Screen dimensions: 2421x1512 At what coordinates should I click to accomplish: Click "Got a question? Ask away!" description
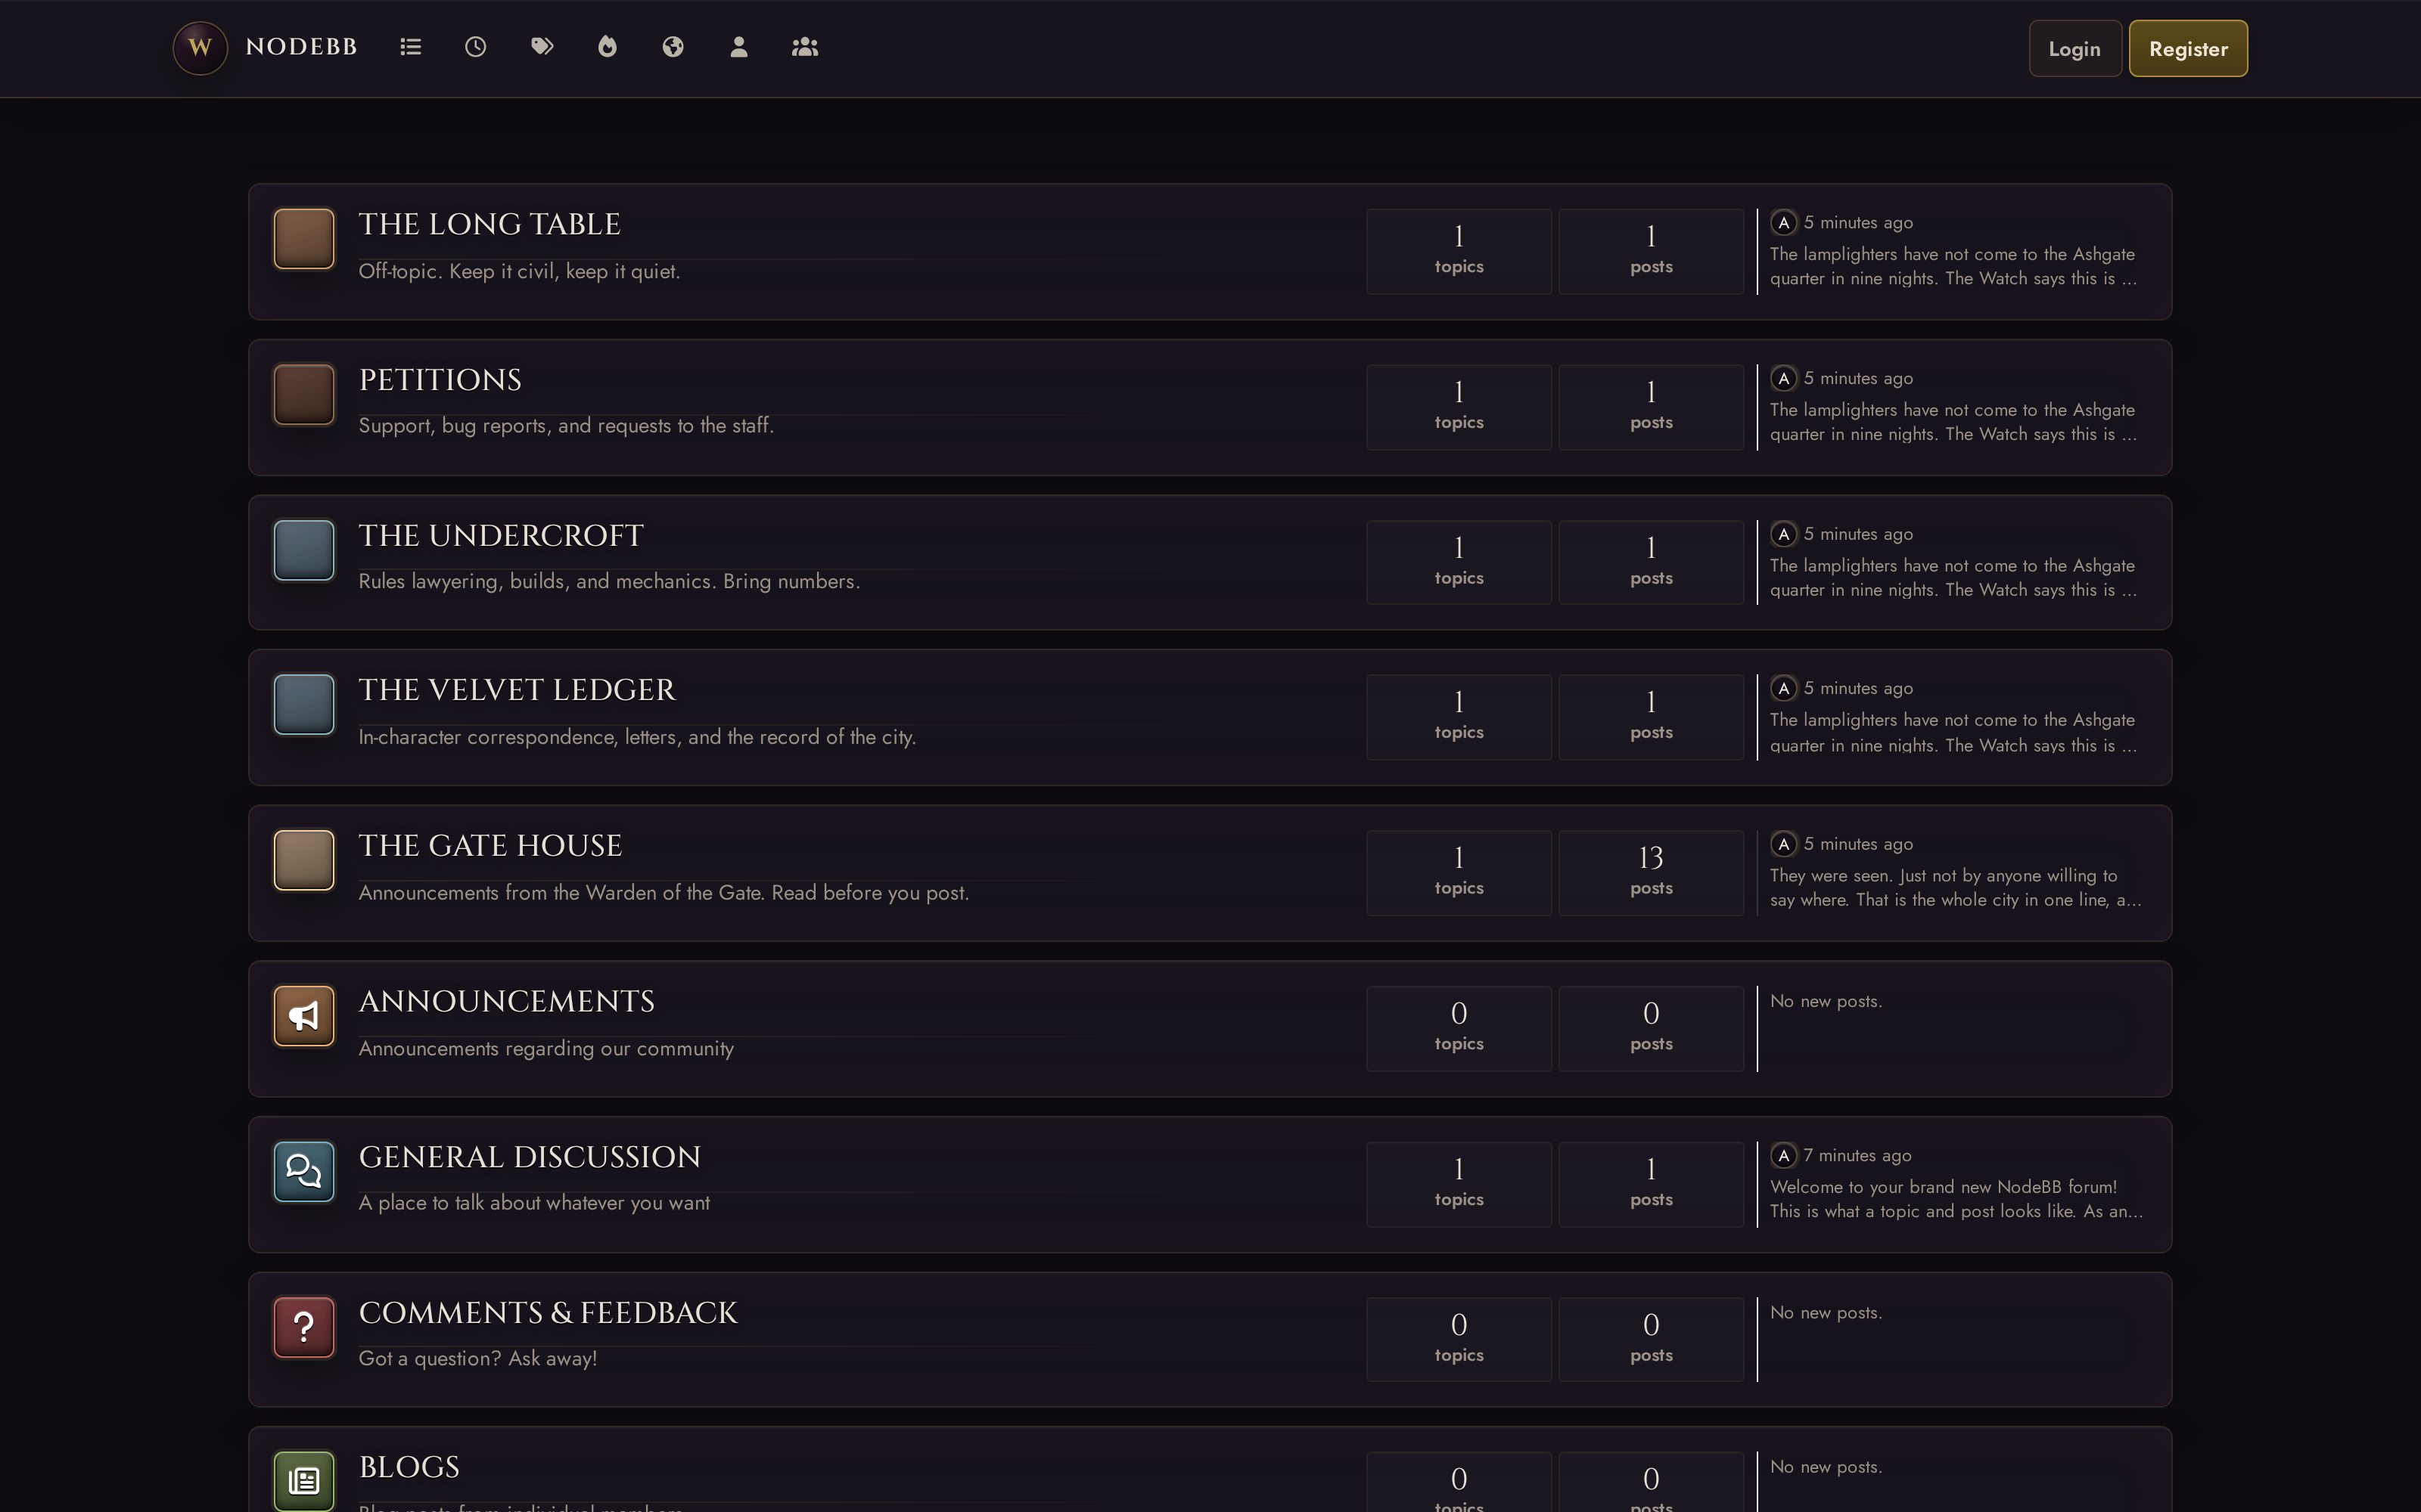coord(477,1359)
